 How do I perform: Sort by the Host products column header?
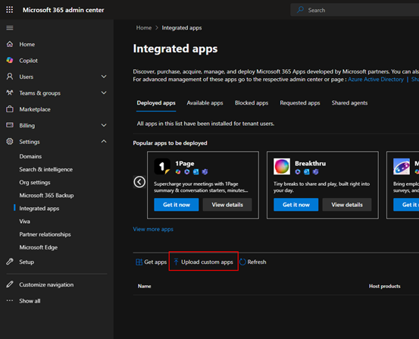pyautogui.click(x=385, y=286)
